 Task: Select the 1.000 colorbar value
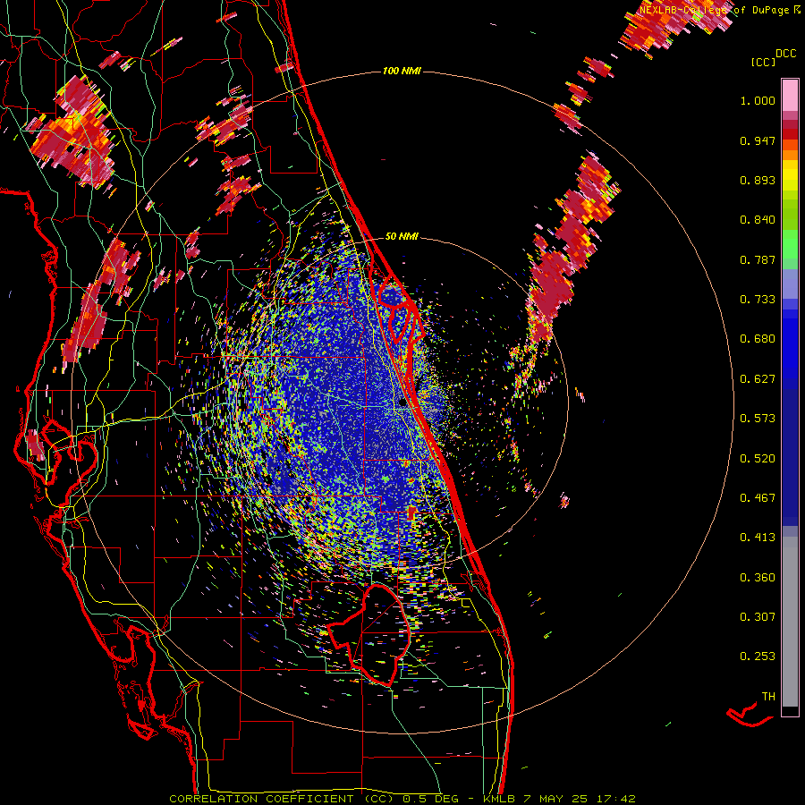point(758,100)
